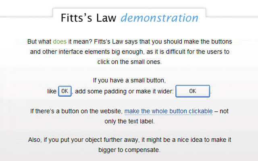Click the blue italic 'demonstration' word
This screenshot has height=161, width=258.
pos(159,18)
